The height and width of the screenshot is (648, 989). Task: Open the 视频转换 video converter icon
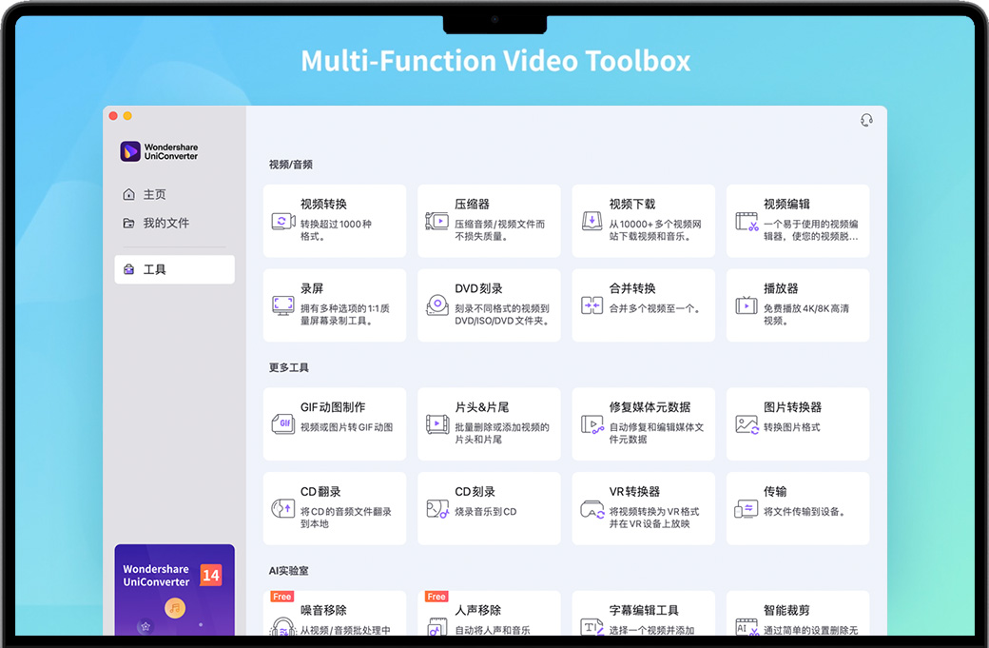click(x=282, y=222)
